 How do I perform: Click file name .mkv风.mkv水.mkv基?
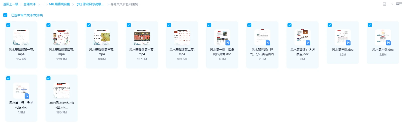point(62,105)
